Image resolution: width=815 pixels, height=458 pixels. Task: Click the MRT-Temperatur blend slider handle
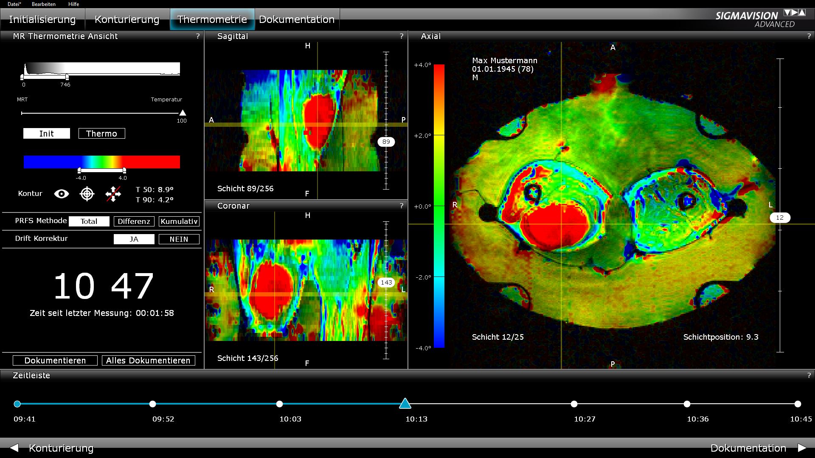point(183,113)
